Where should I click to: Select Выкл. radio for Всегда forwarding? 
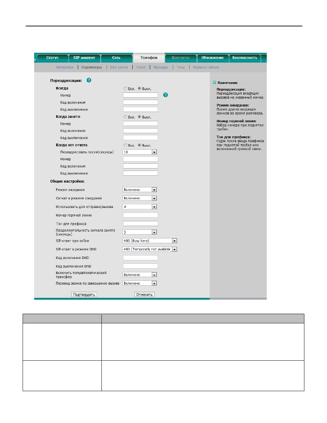tap(140, 88)
